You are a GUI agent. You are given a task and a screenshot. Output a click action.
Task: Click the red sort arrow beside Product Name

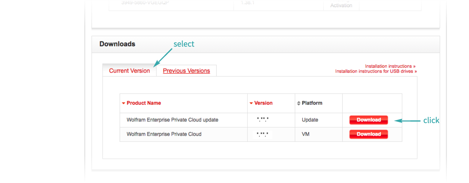[123, 103]
